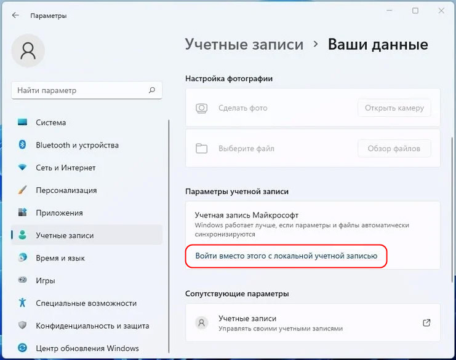The height and width of the screenshot is (360, 456).
Task: Open Центр обновления Windows section
Action: point(87,348)
